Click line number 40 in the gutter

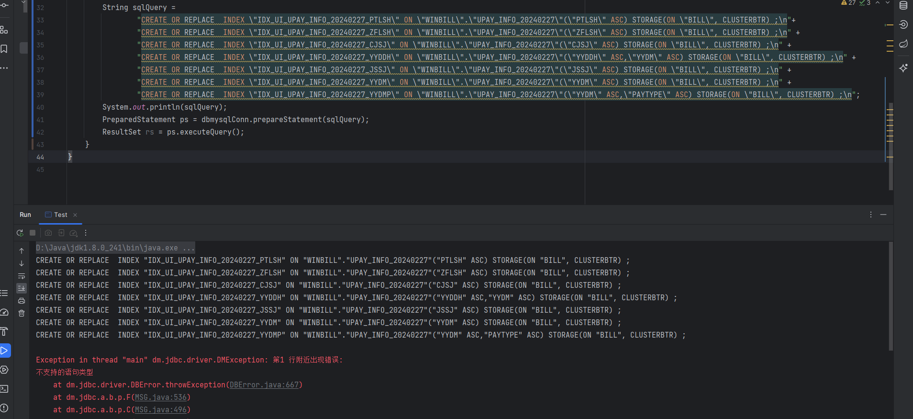[40, 107]
